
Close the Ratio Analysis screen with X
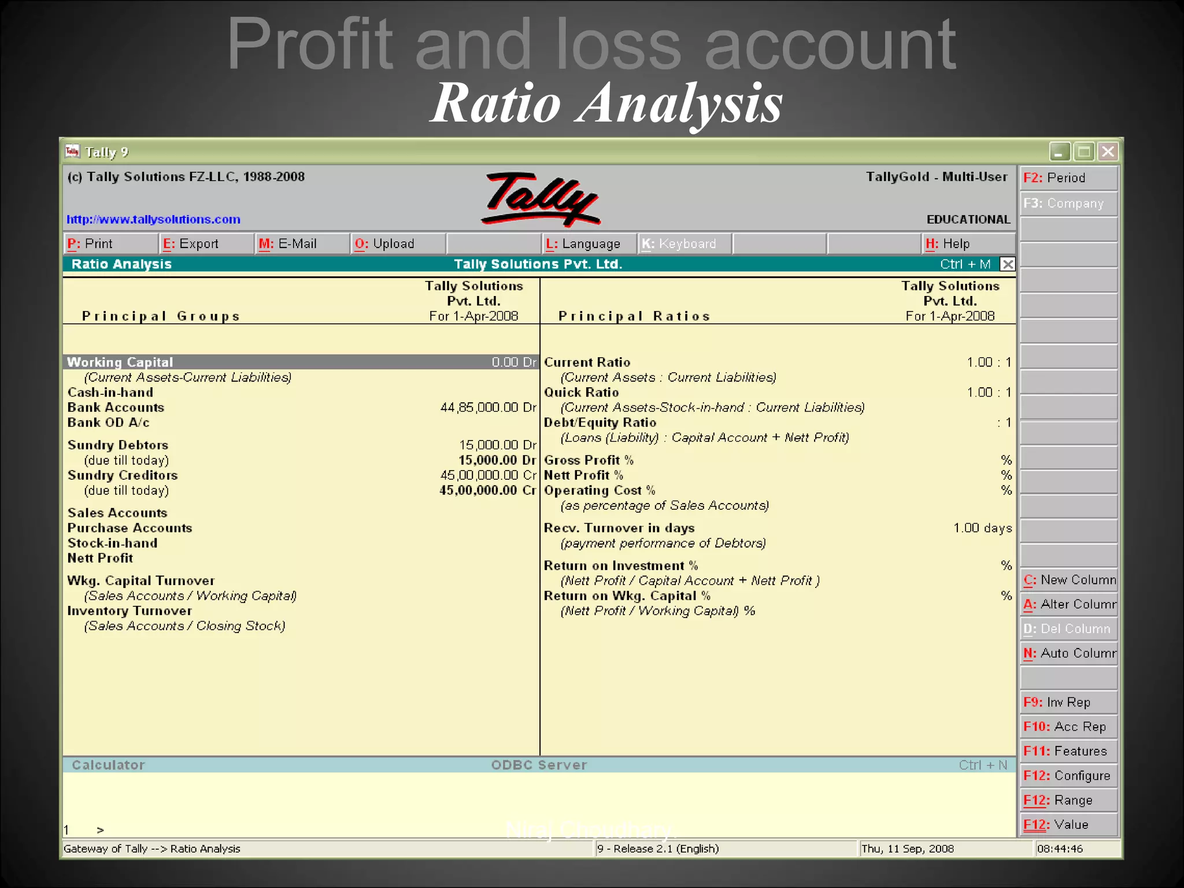tap(1008, 264)
